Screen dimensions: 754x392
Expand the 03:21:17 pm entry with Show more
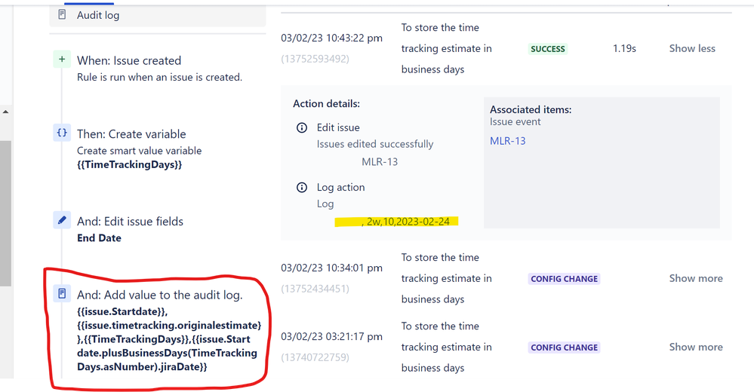point(696,347)
